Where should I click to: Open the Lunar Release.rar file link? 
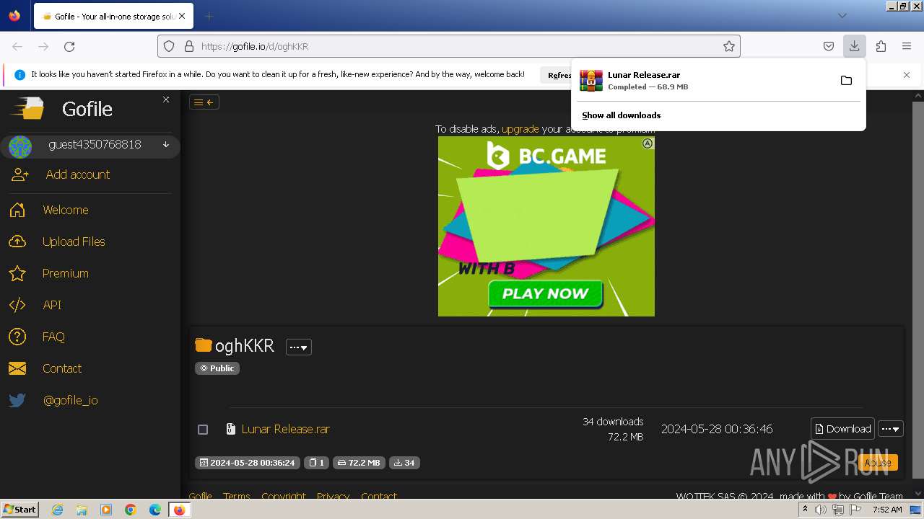[x=286, y=429]
